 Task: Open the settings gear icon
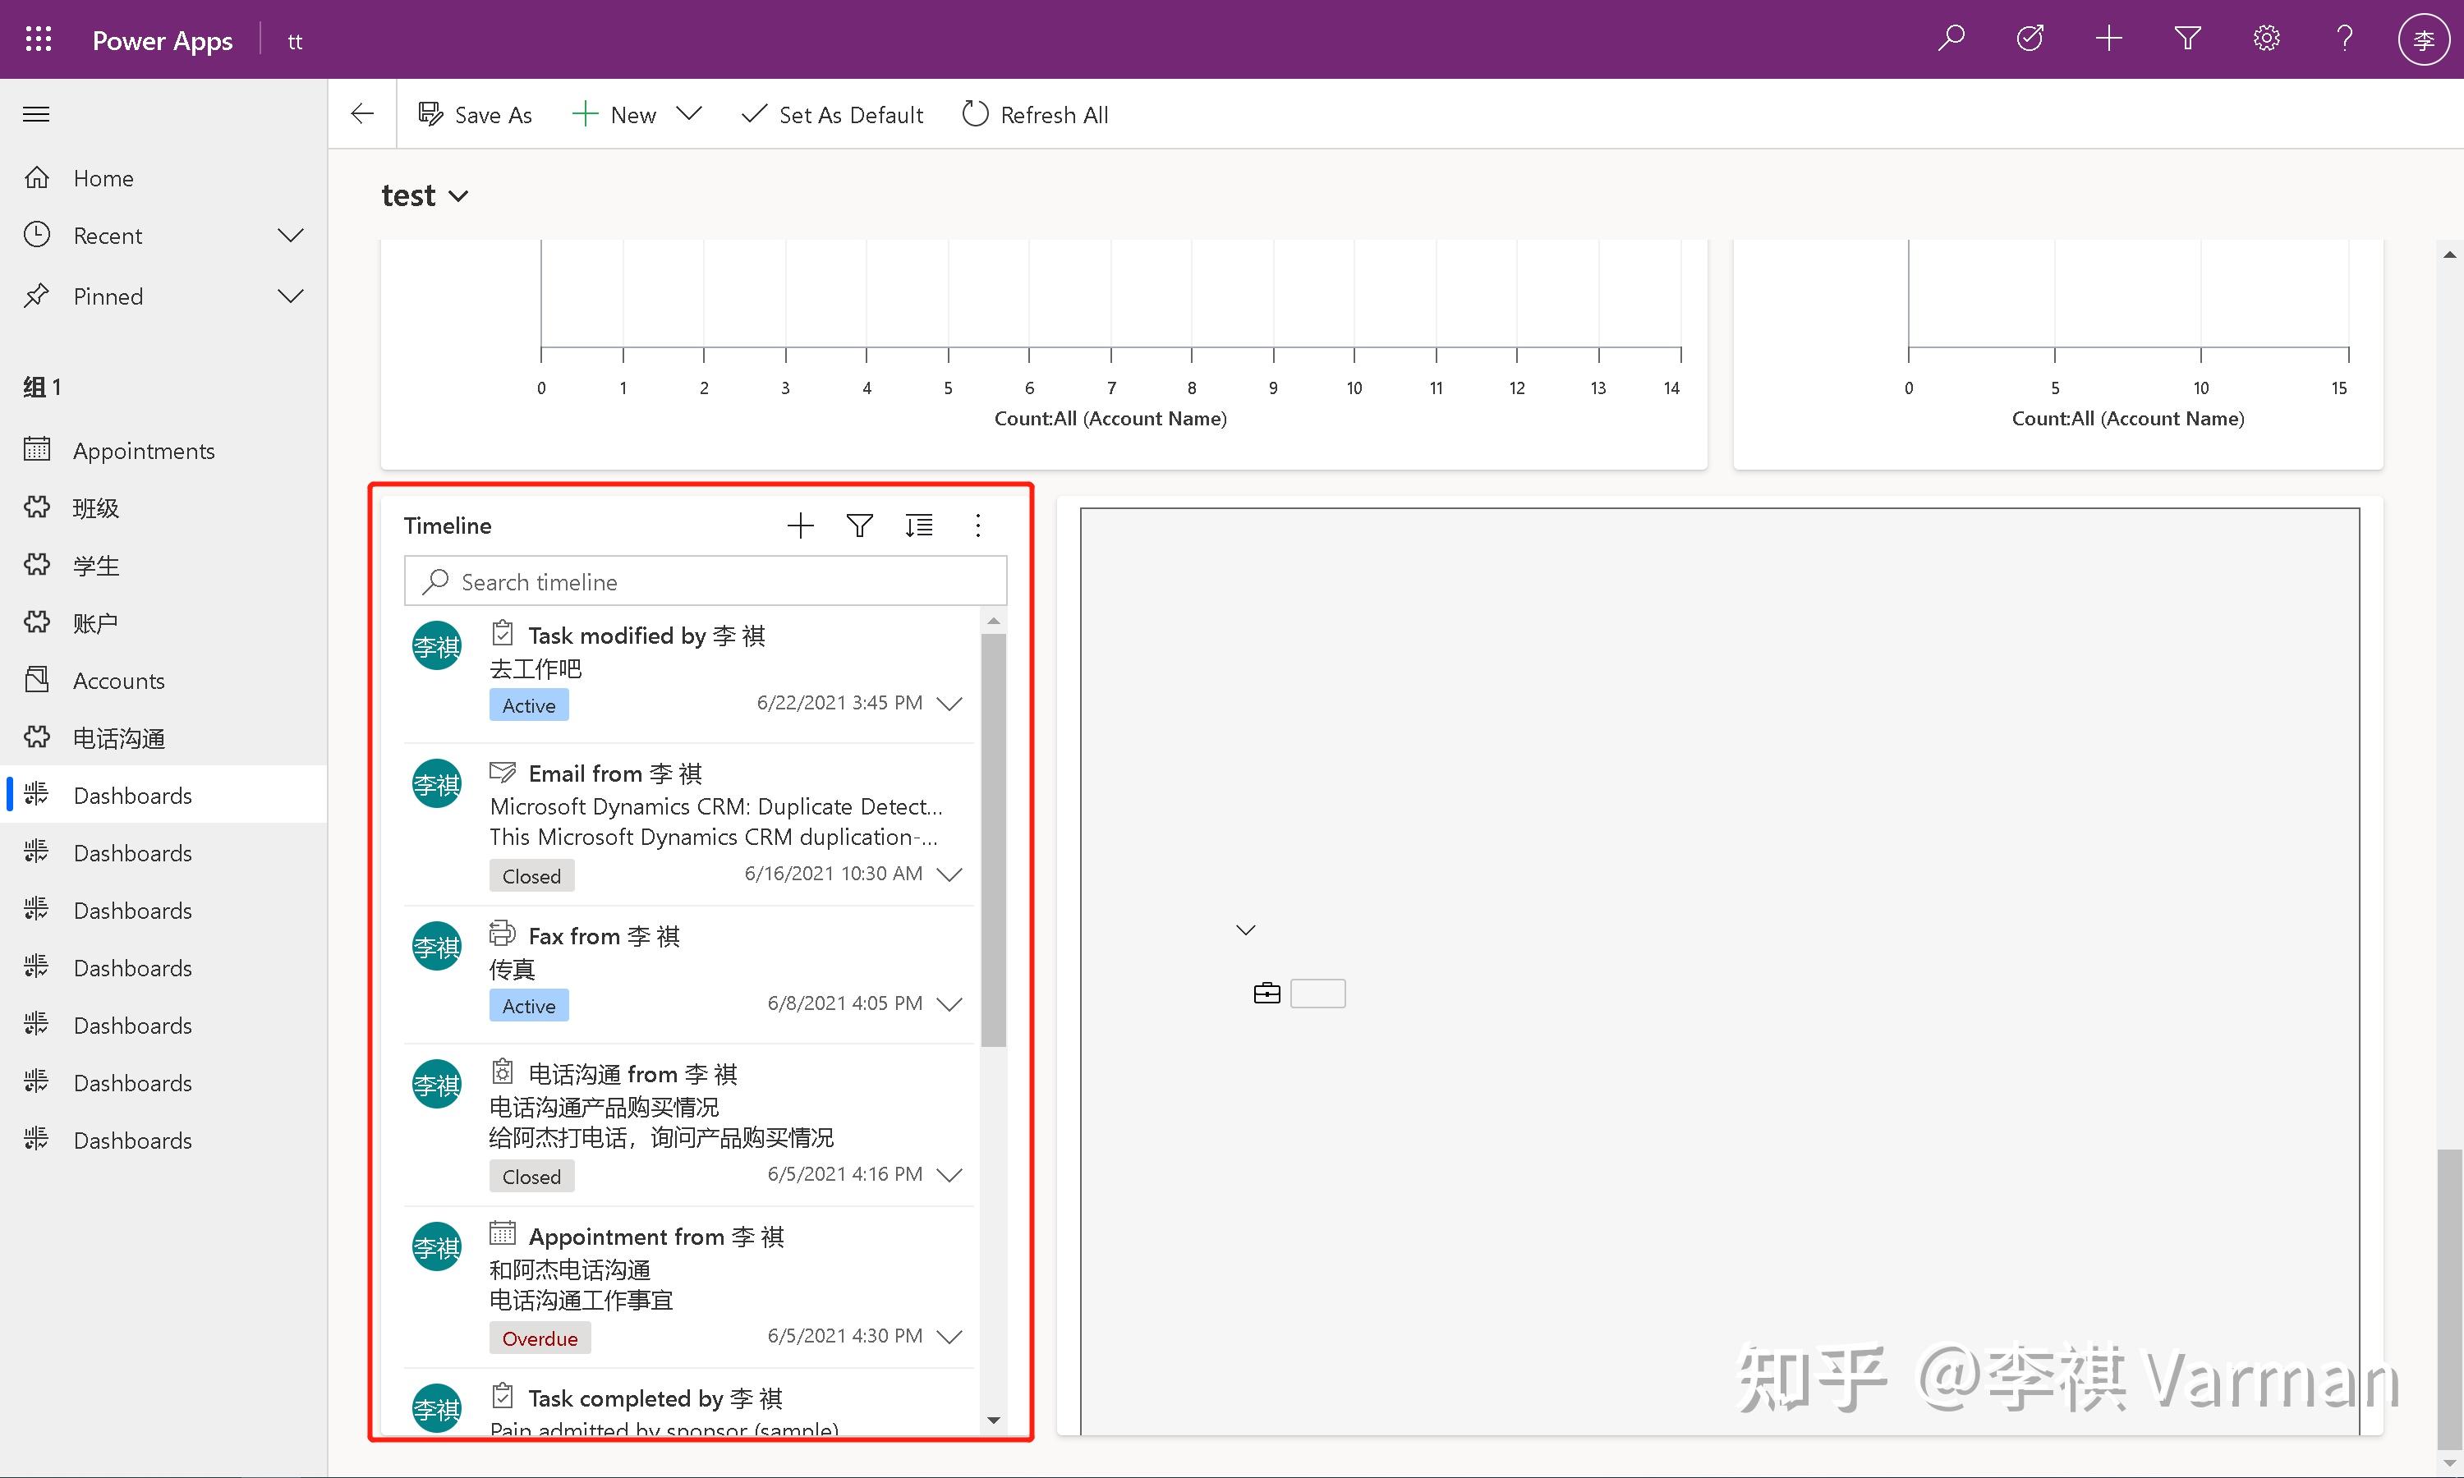pos(2266,39)
